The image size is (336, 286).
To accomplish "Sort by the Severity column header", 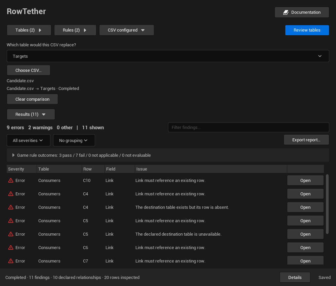I will pyautogui.click(x=22, y=169).
